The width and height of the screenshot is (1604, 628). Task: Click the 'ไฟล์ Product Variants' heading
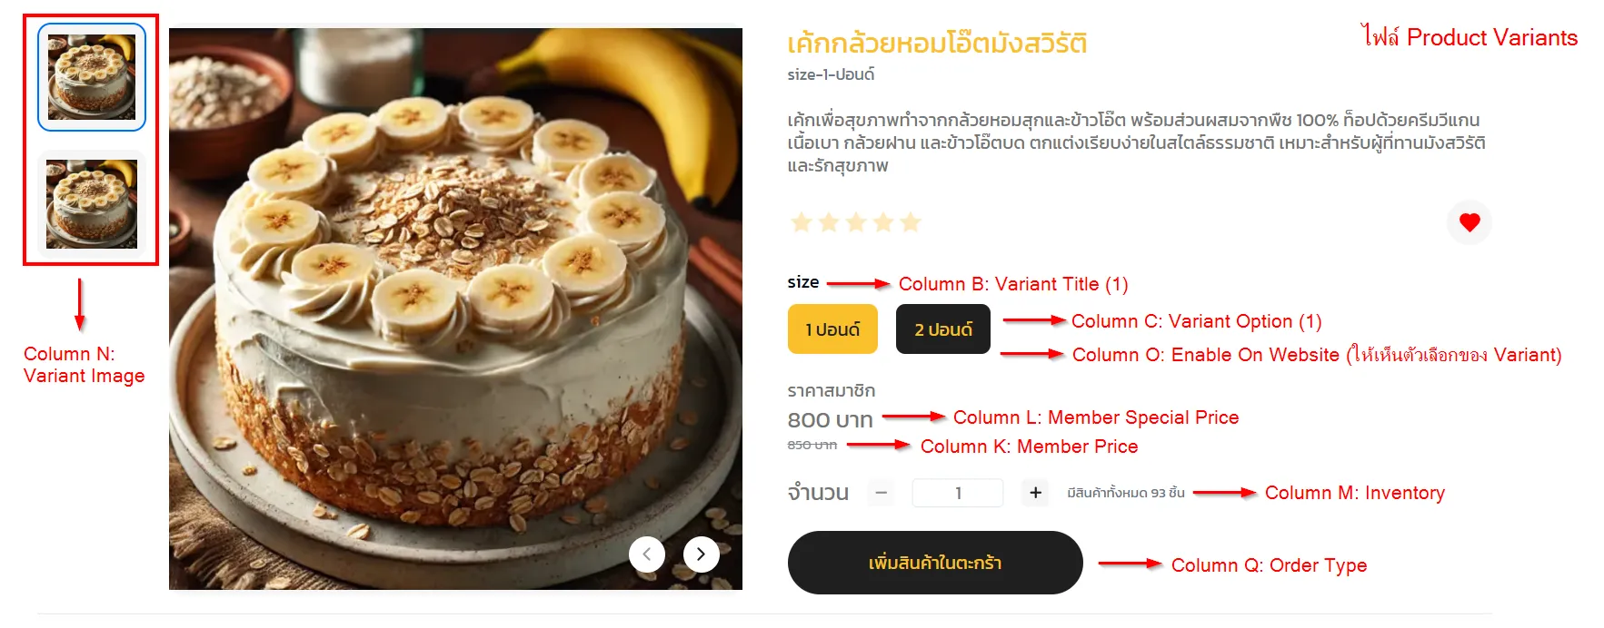pyautogui.click(x=1470, y=37)
